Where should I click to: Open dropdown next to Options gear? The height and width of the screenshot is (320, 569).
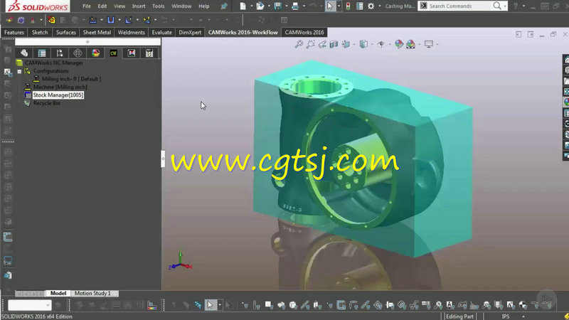pos(379,6)
